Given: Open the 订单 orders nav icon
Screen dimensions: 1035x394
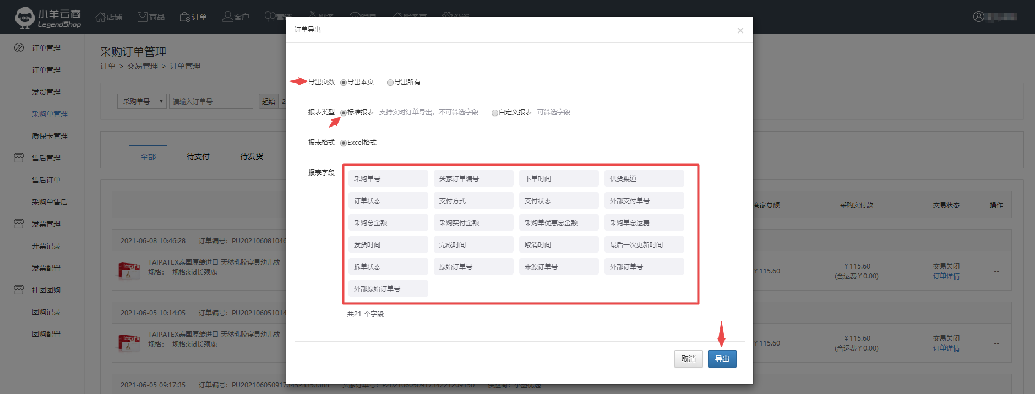Looking at the screenshot, I should tap(185, 17).
